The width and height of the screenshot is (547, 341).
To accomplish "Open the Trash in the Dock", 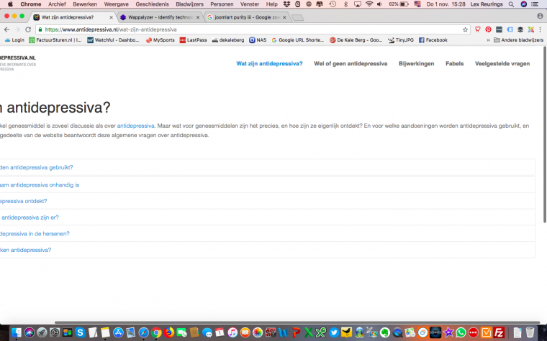I will click(530, 332).
